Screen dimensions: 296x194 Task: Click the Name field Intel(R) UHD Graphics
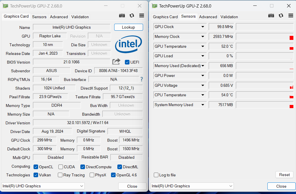click(72, 27)
